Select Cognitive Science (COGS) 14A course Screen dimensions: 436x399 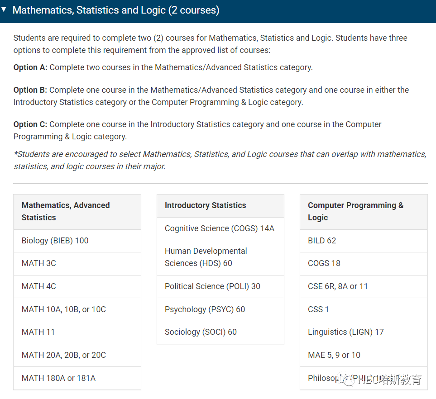click(220, 228)
